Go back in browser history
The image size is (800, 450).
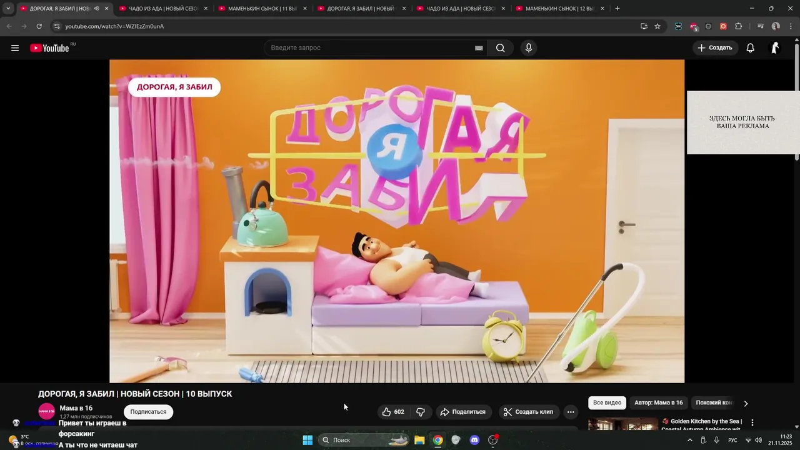9,26
